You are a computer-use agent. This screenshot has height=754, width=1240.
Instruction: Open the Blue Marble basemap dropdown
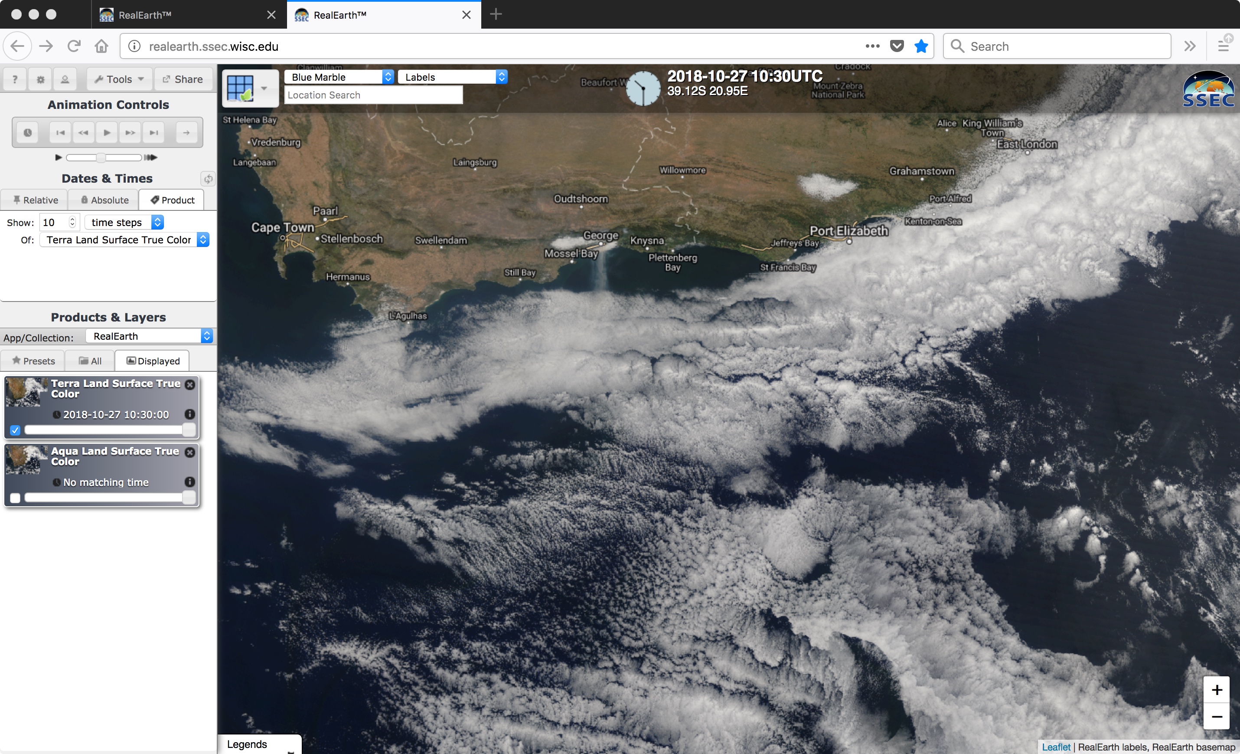pos(338,77)
